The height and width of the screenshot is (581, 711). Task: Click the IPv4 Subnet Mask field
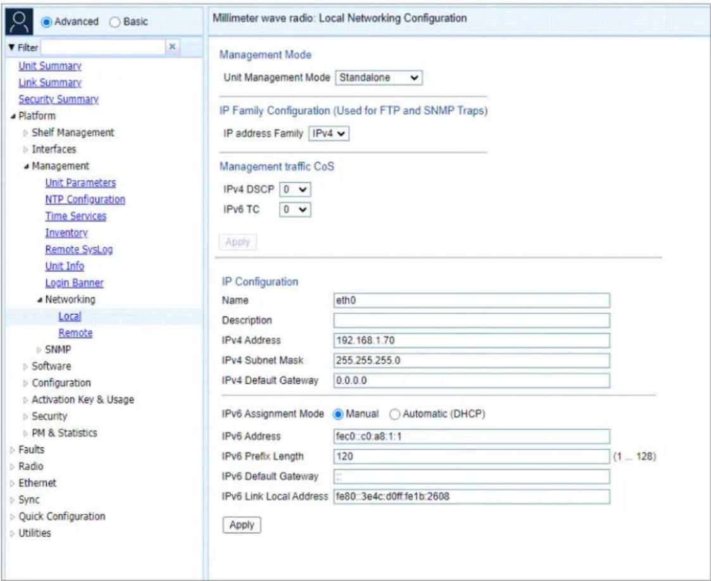point(472,360)
